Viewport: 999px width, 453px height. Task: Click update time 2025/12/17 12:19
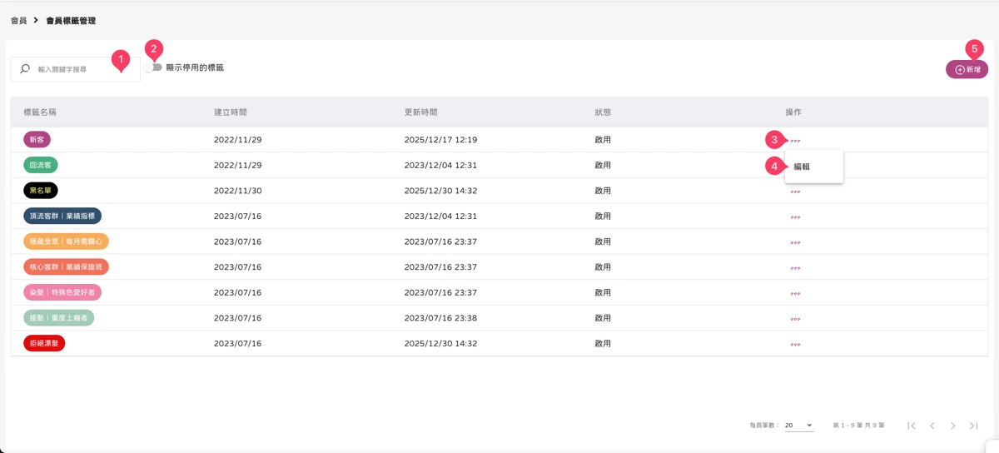click(440, 140)
